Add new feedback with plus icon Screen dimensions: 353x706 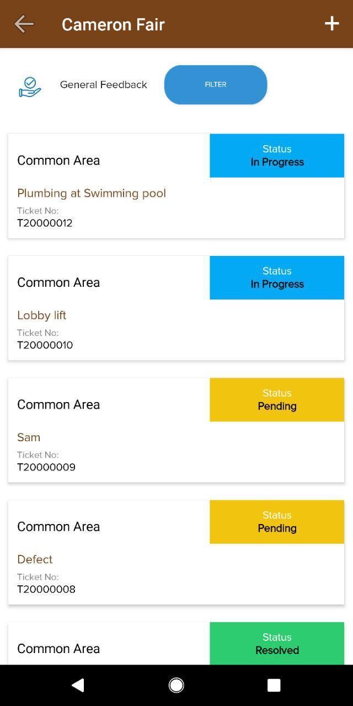coord(331,23)
